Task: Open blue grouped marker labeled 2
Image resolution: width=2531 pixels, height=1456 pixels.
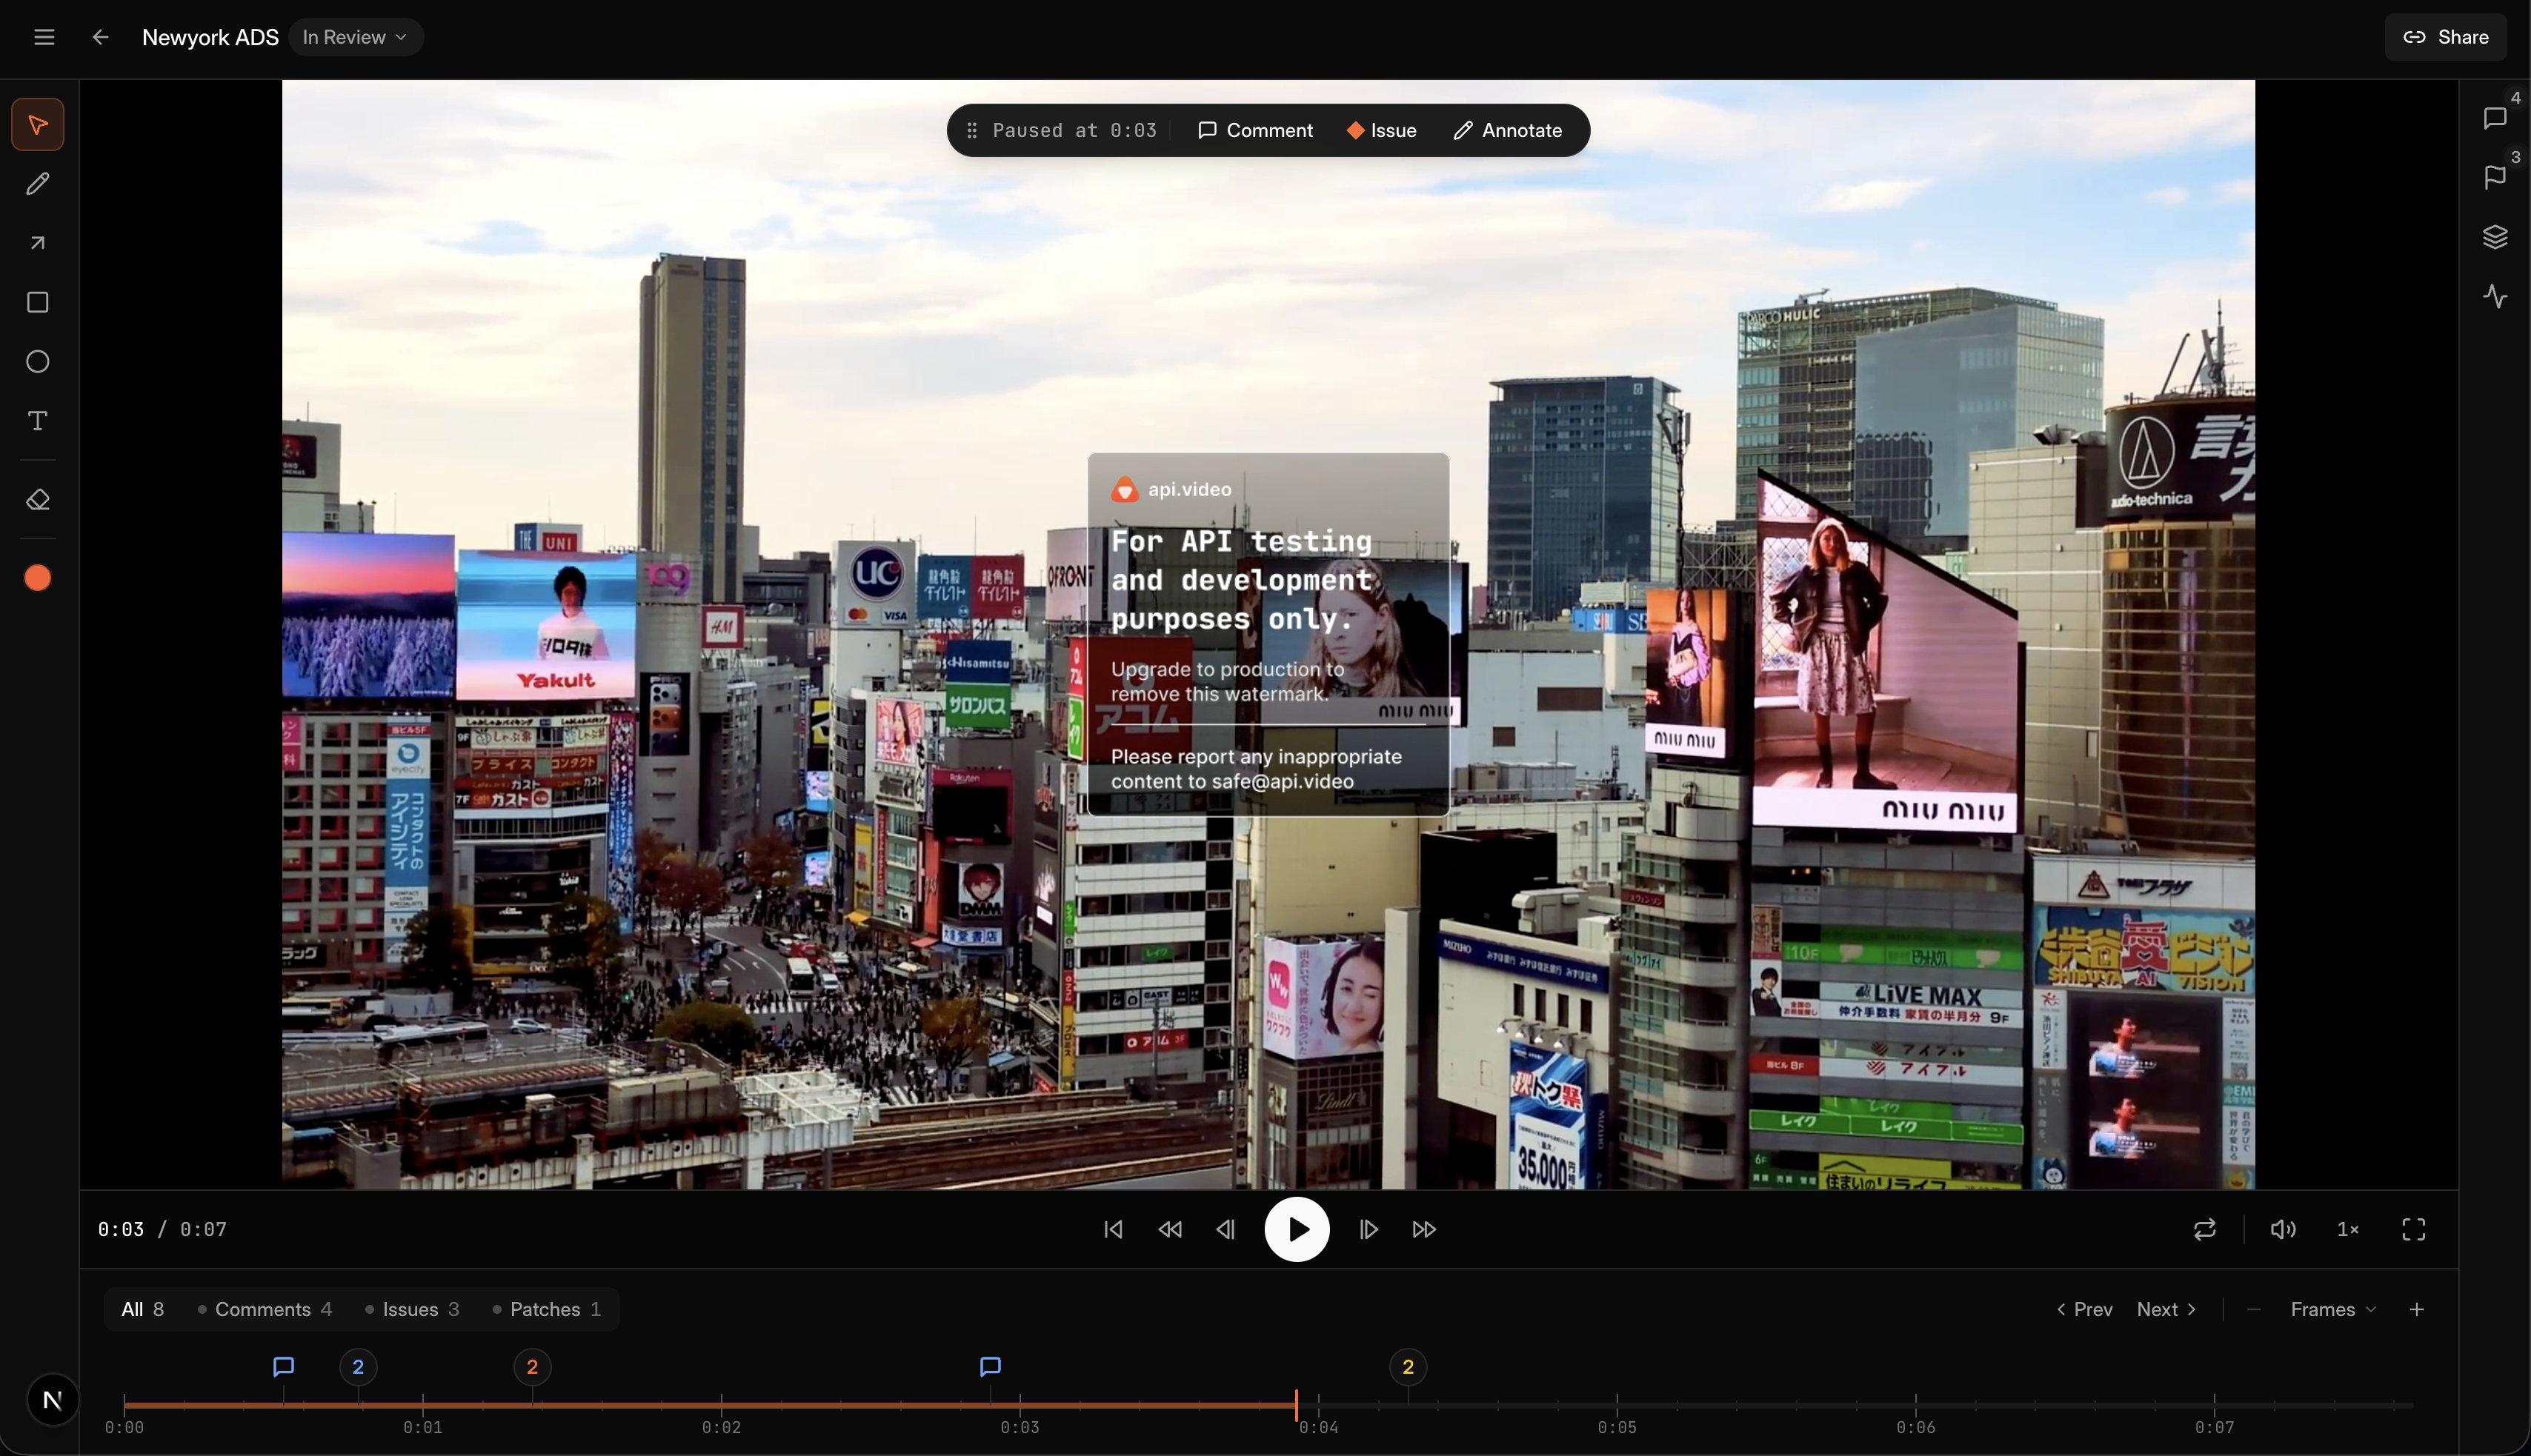Action: click(358, 1367)
